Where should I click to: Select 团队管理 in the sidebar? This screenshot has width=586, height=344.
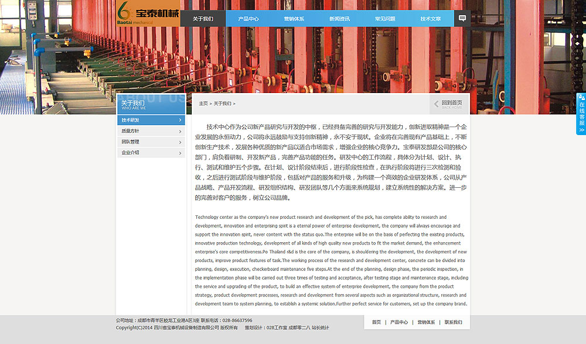(x=151, y=142)
